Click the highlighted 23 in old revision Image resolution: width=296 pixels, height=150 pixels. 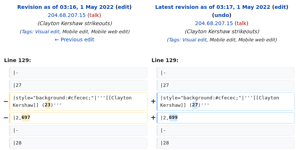point(47,105)
